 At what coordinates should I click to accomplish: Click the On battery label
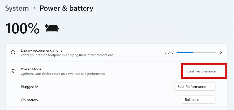30,100
